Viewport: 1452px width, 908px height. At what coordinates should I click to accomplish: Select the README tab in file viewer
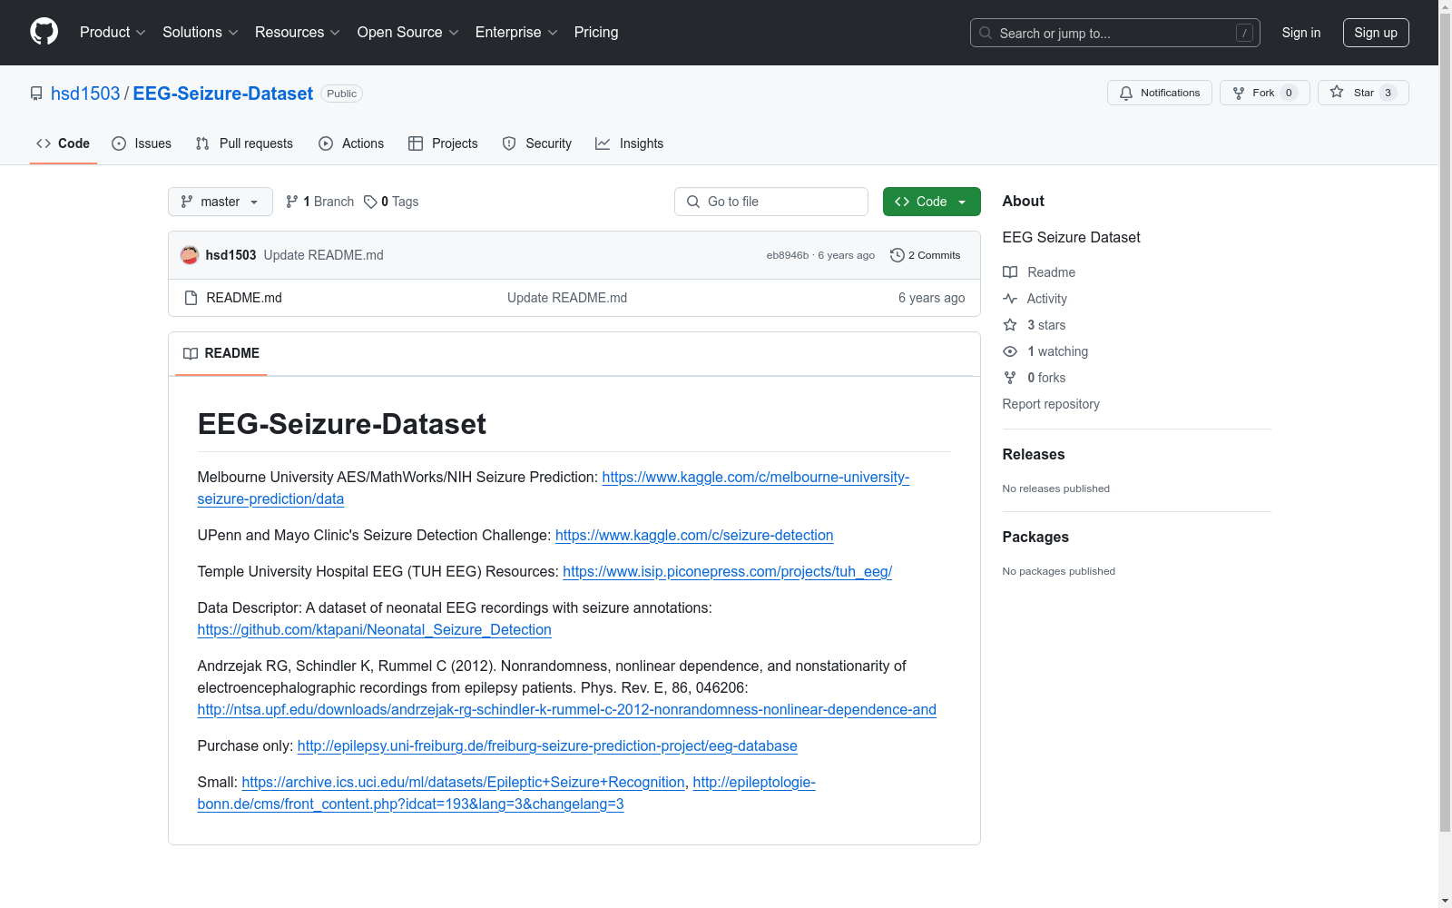(x=221, y=353)
